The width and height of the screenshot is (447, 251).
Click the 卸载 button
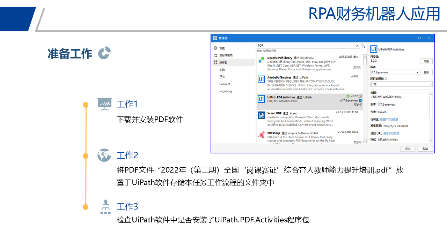426,61
